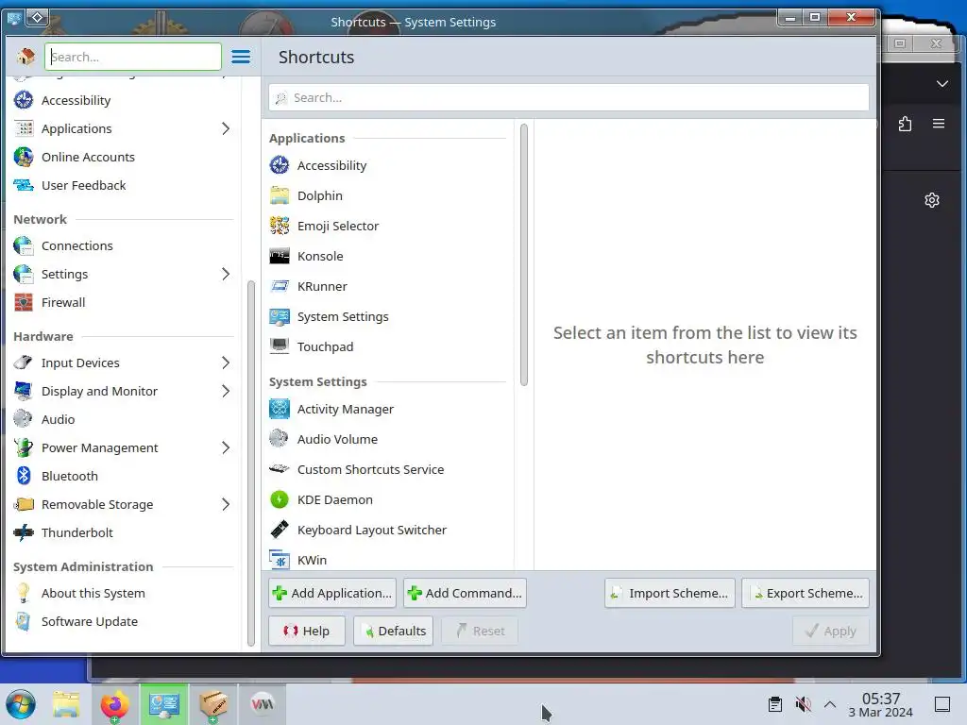This screenshot has width=967, height=725.
Task: Expand Input Devices category
Action: [x=226, y=362]
